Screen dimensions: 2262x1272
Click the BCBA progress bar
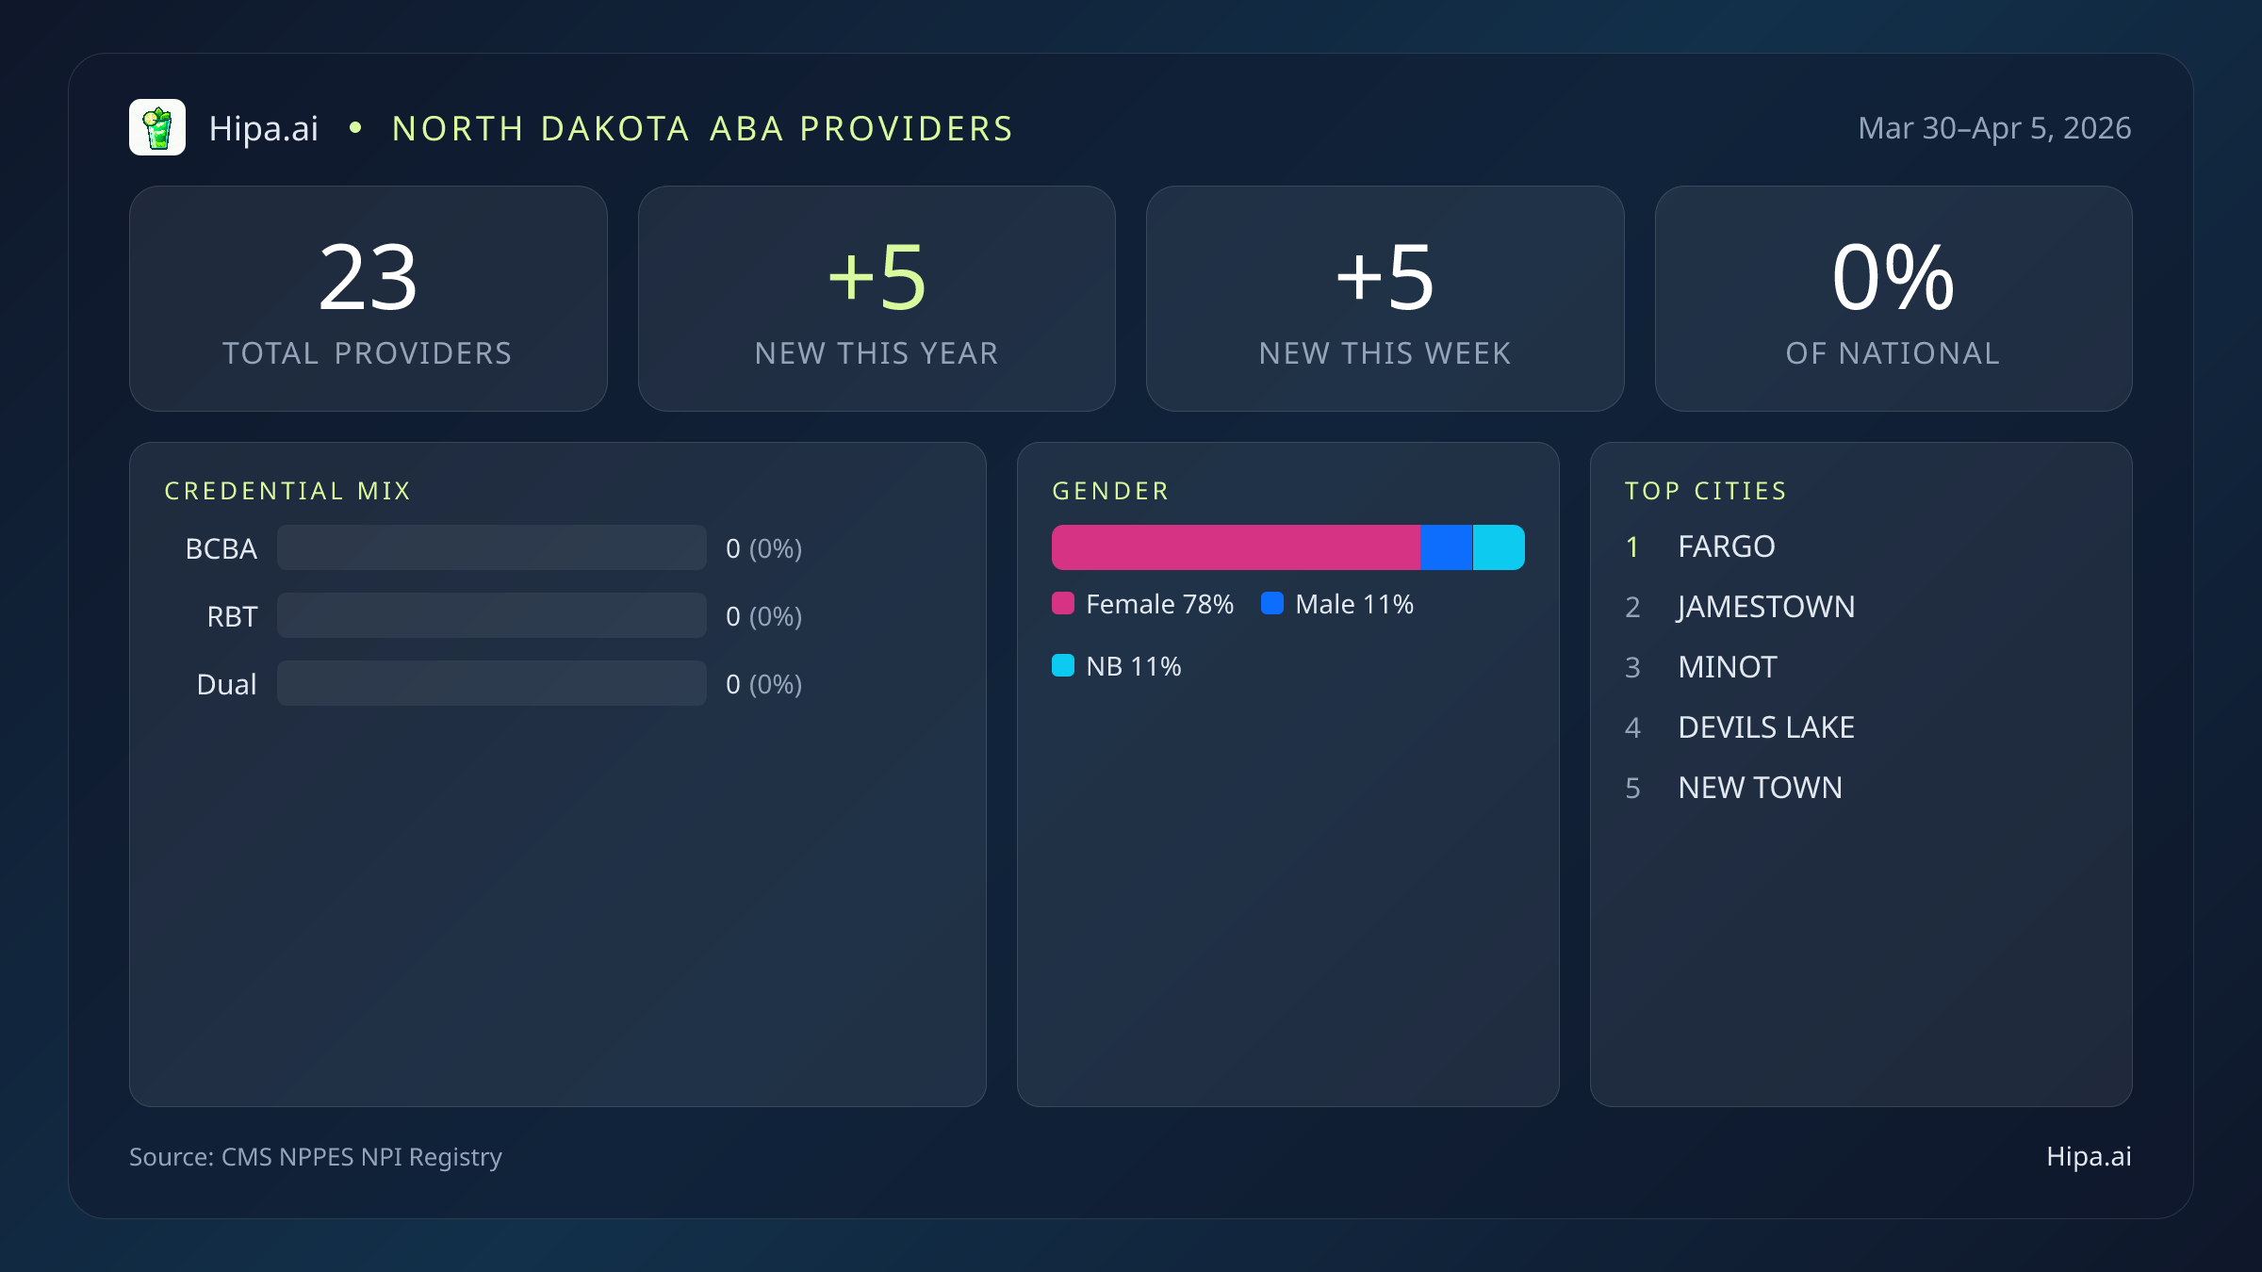491,547
